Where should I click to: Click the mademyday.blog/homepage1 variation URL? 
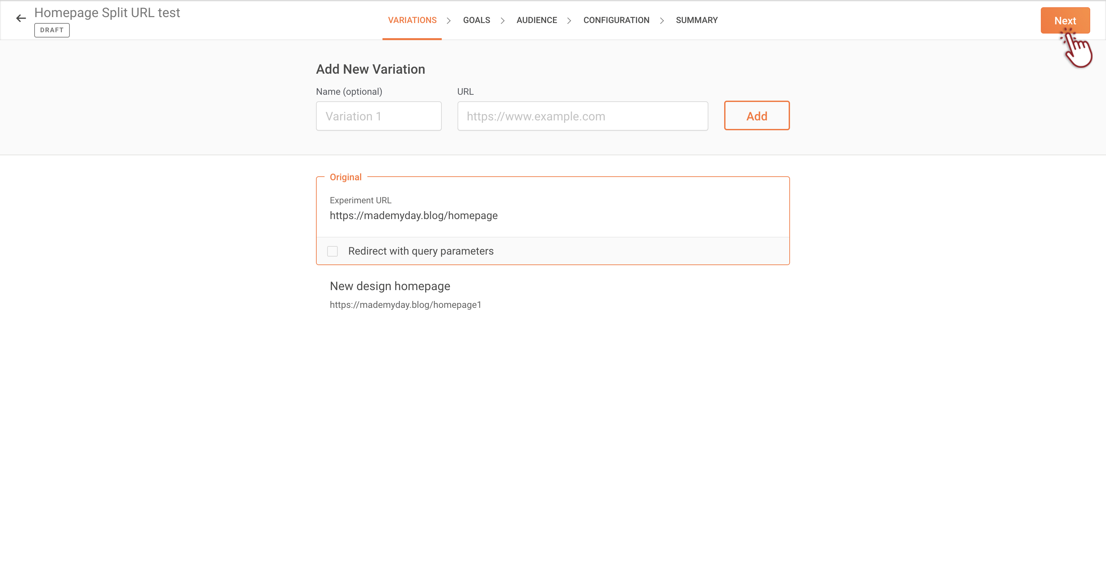405,305
